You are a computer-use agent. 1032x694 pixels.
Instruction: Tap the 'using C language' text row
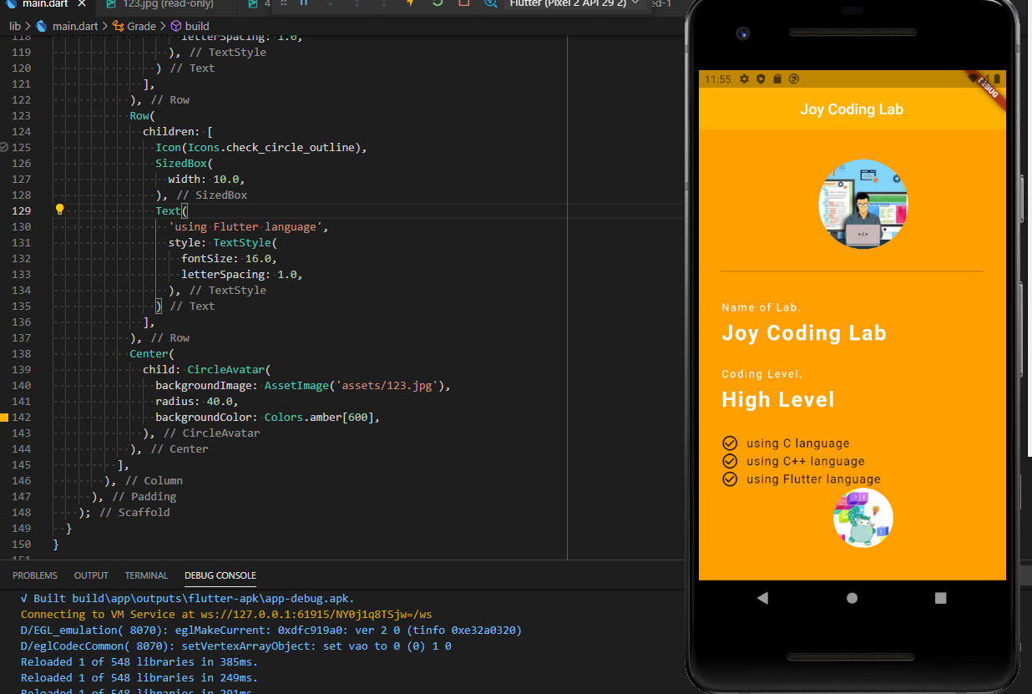click(x=798, y=443)
